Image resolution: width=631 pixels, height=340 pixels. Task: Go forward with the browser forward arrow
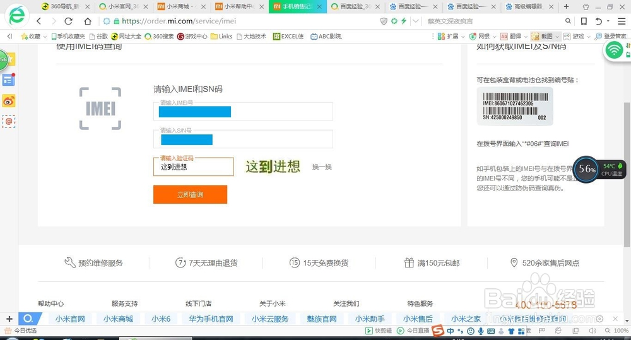54,21
